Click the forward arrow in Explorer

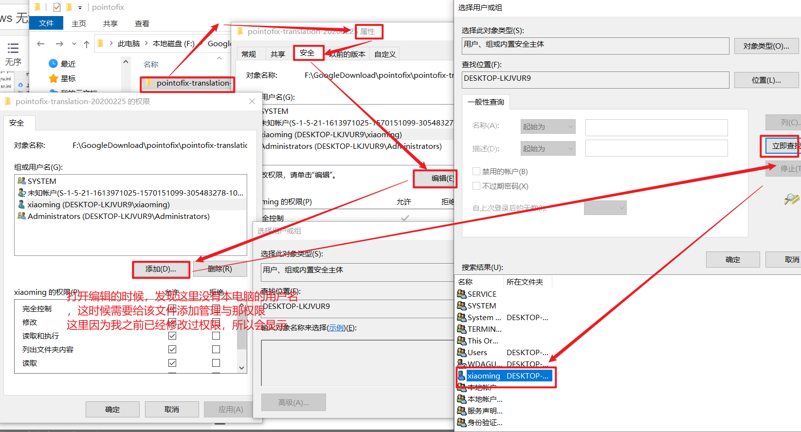[x=59, y=44]
